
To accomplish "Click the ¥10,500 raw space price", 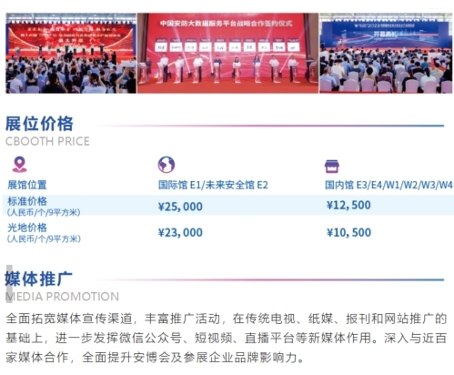I will pyautogui.click(x=348, y=232).
